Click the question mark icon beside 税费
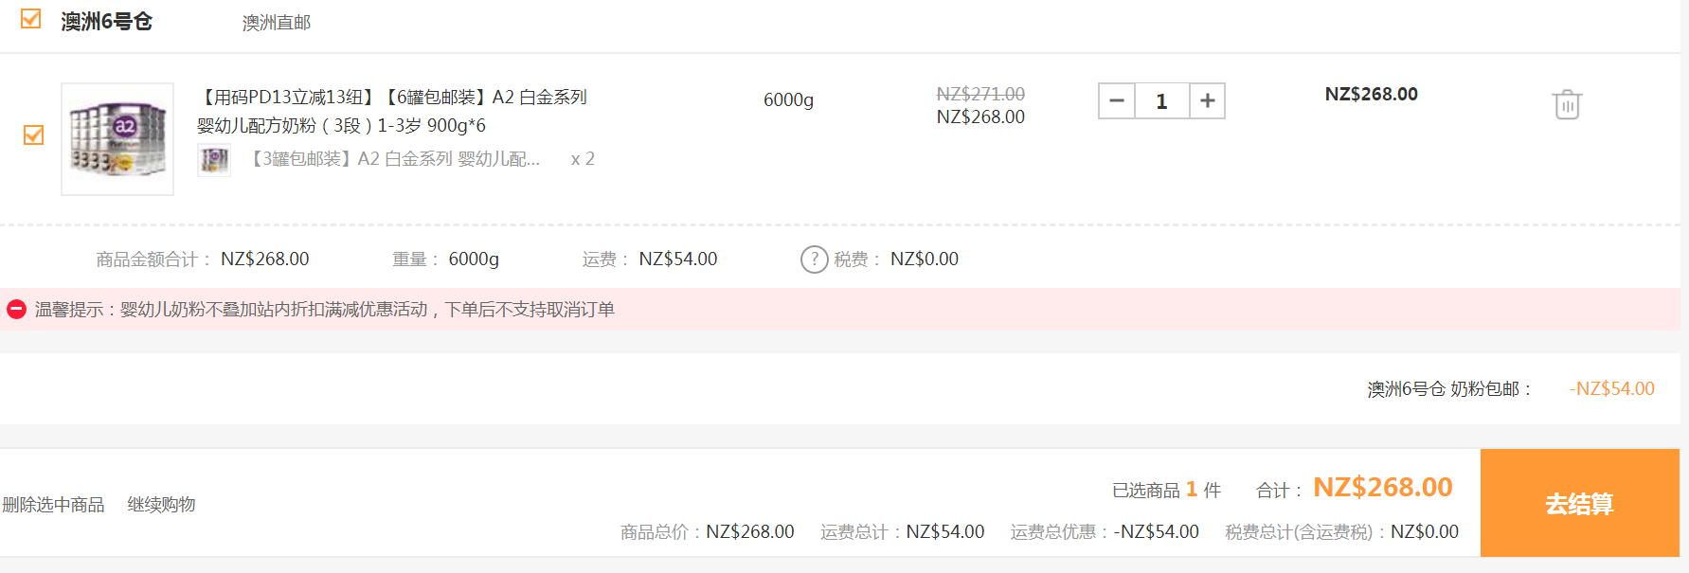 [x=814, y=260]
